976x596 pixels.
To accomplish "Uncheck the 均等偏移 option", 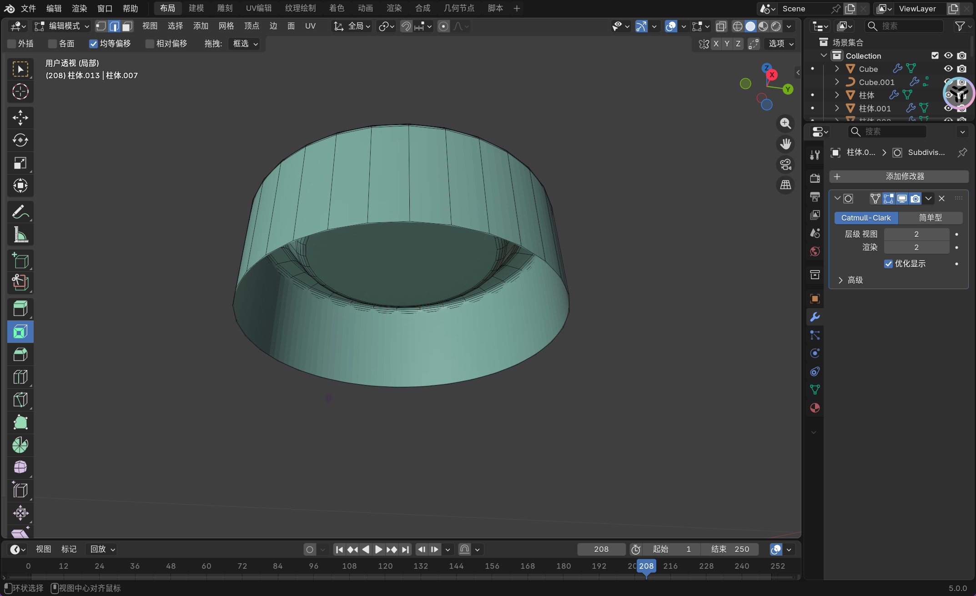I will point(93,44).
